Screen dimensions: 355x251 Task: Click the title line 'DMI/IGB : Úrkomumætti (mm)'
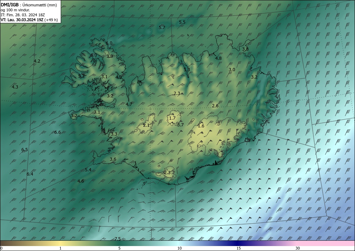pos(29,4)
